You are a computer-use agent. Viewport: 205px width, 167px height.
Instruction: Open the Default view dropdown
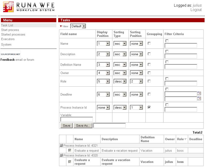pyautogui.click(x=78, y=26)
